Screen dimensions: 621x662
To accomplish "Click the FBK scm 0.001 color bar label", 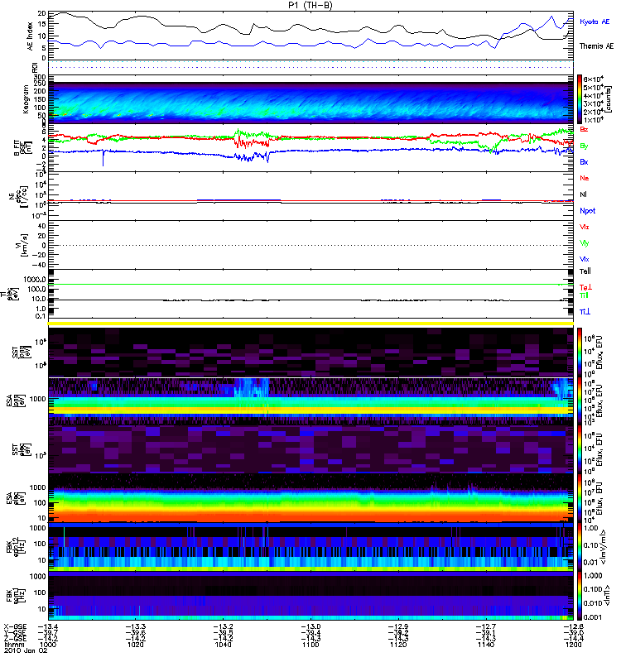I will click(592, 616).
